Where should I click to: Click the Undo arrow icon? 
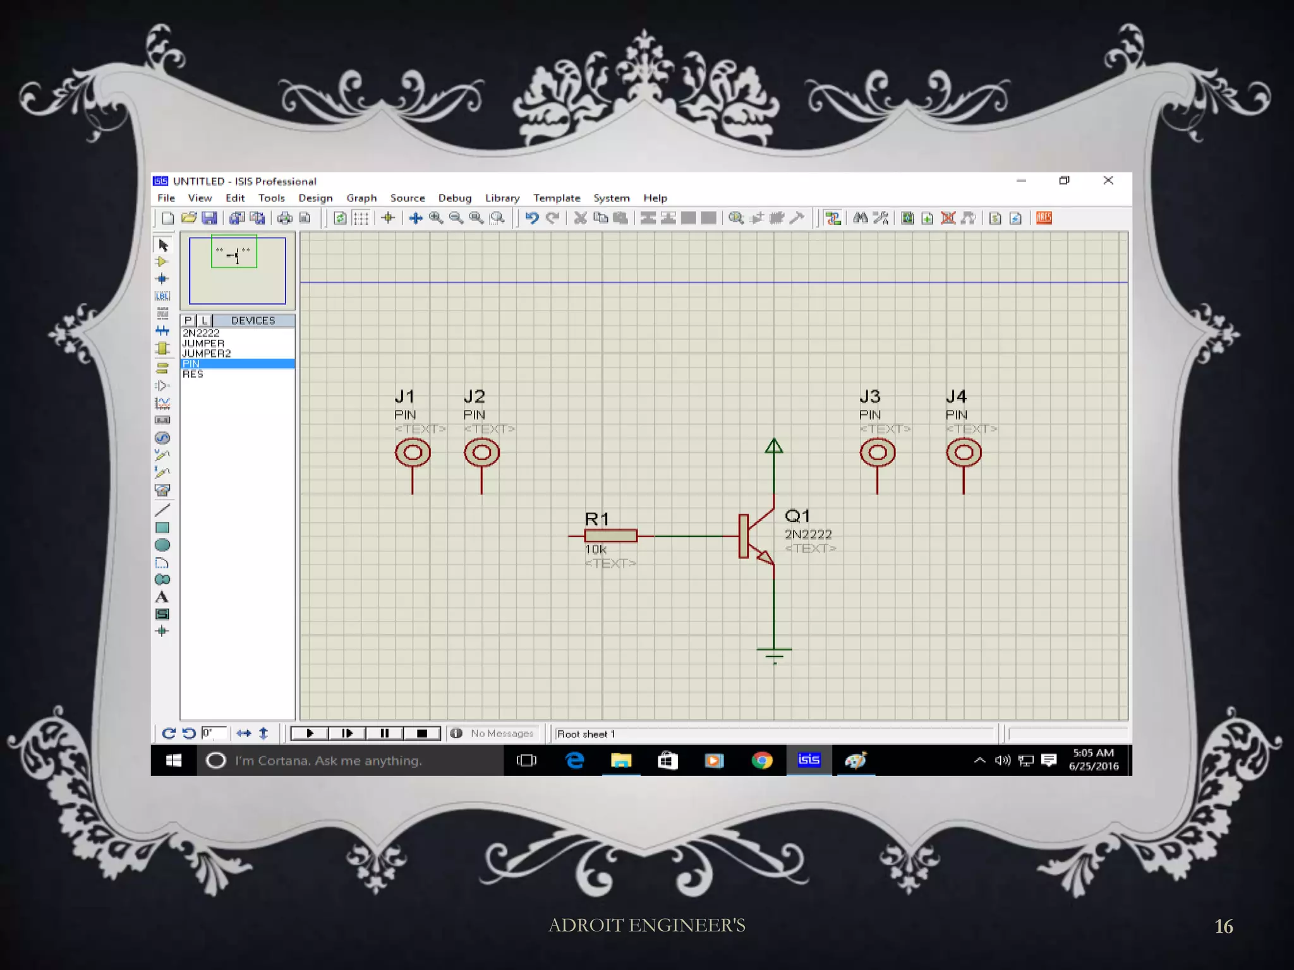click(x=532, y=218)
